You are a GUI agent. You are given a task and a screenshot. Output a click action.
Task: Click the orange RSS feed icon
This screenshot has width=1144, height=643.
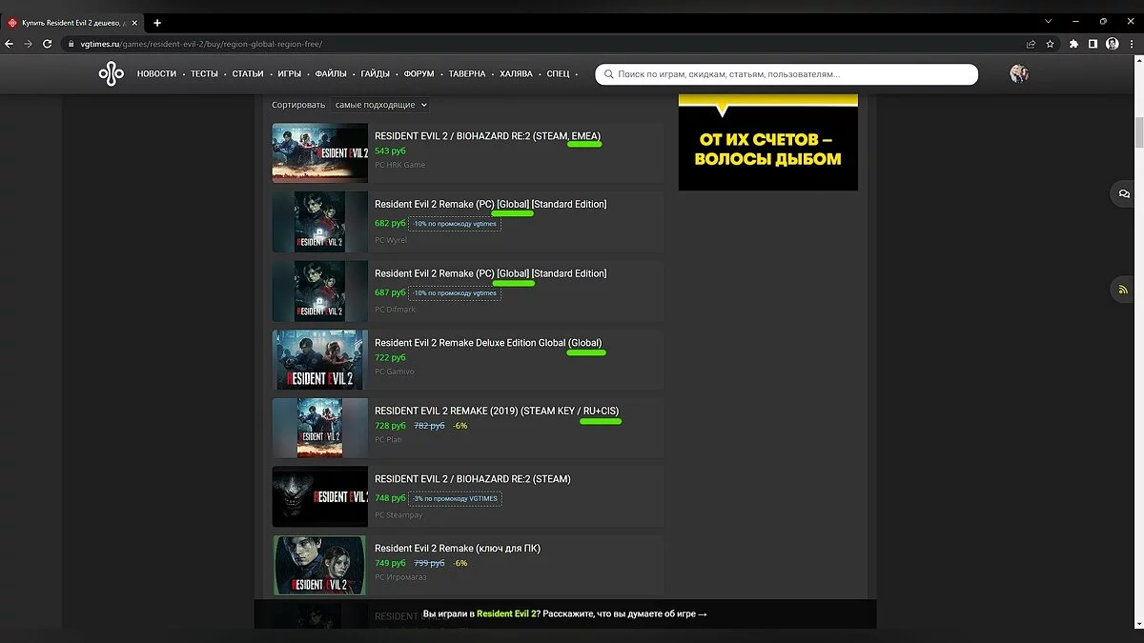[x=1125, y=290]
